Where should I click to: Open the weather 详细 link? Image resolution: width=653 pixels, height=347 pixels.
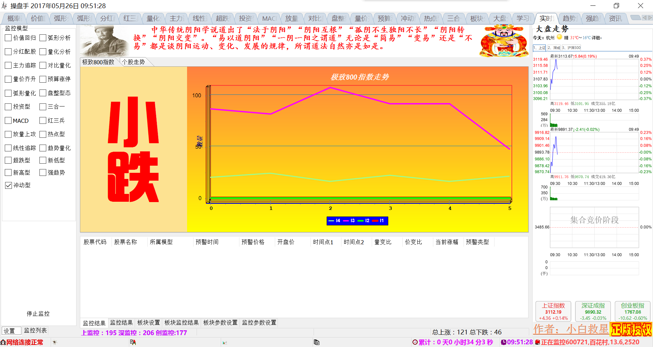click(597, 38)
